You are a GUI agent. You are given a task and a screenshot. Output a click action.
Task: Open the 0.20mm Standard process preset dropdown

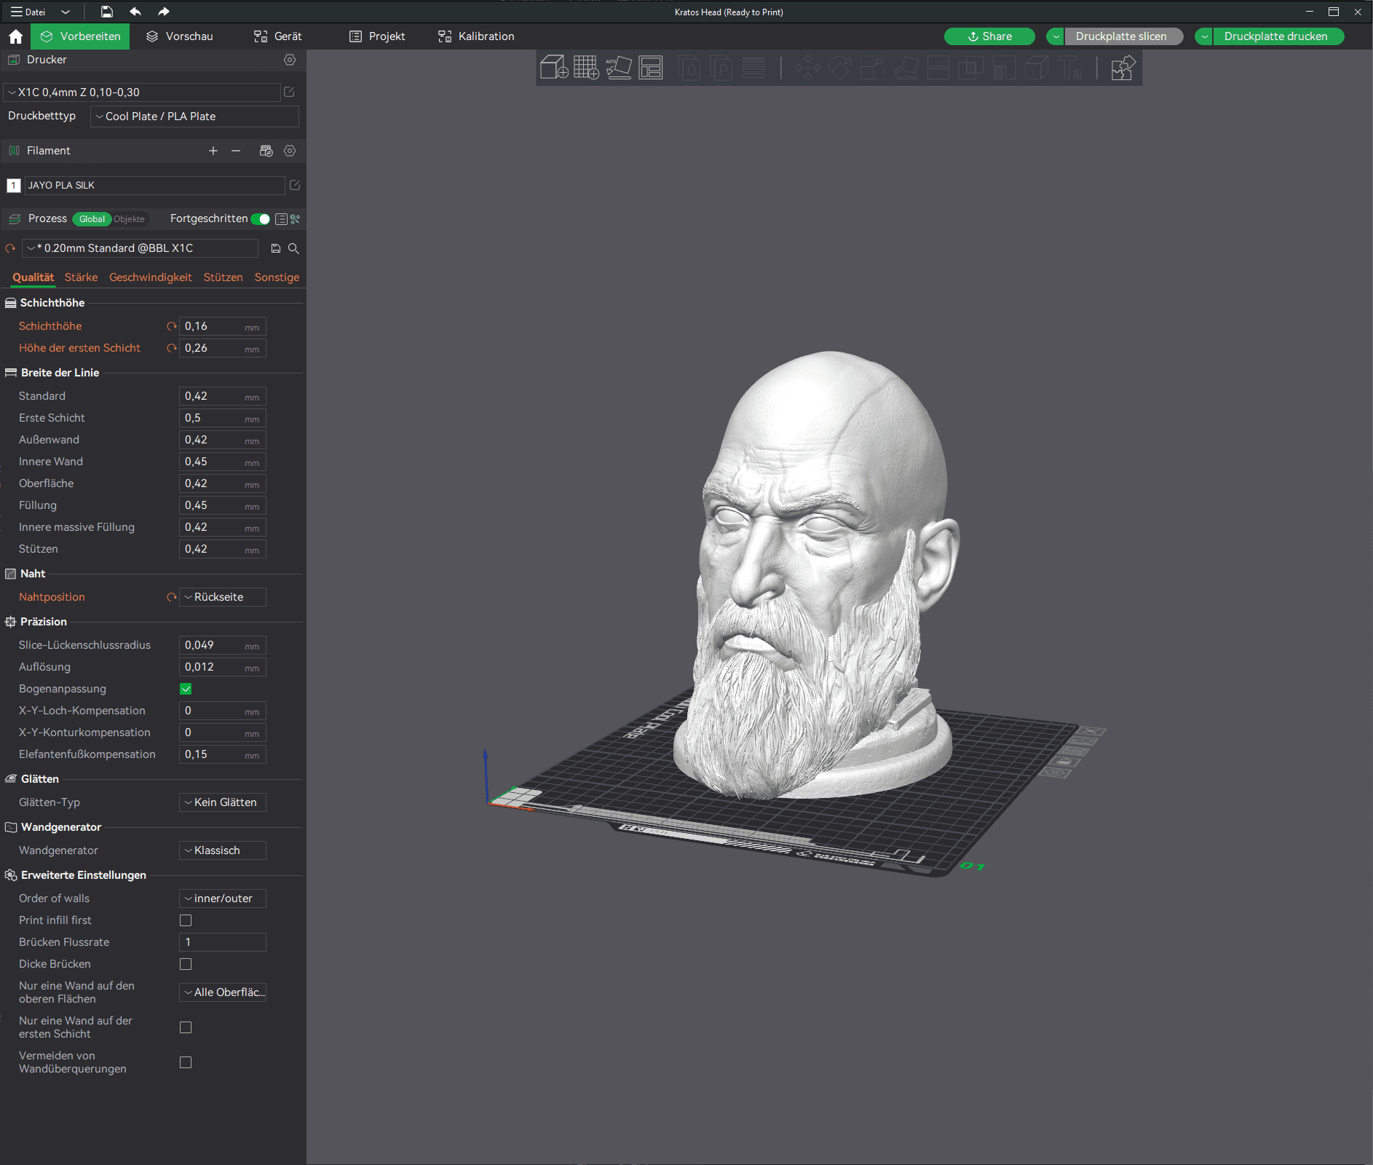pos(140,248)
